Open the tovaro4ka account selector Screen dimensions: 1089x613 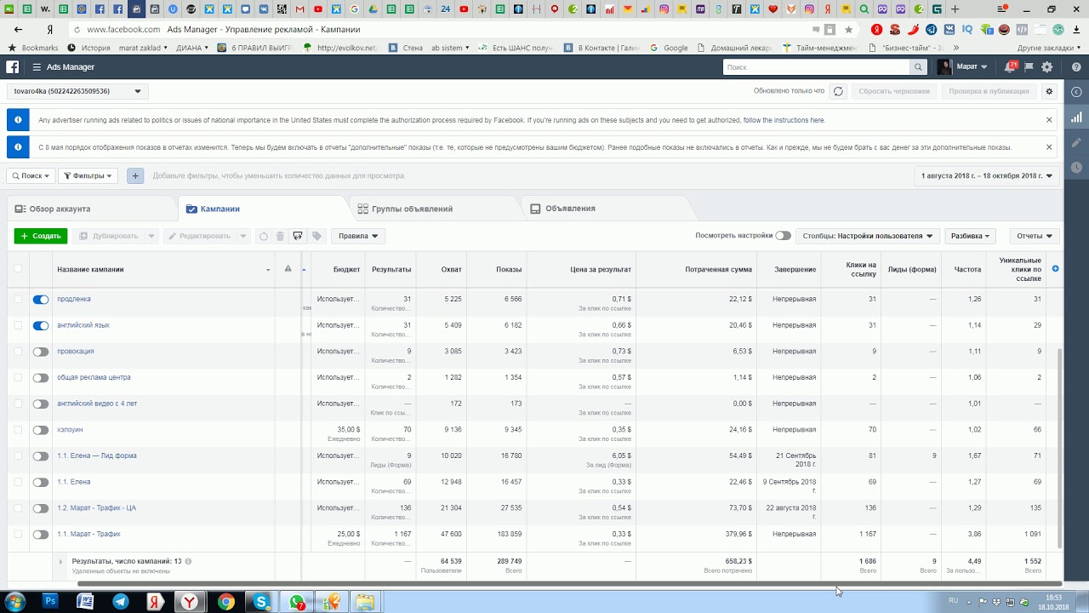(x=77, y=91)
